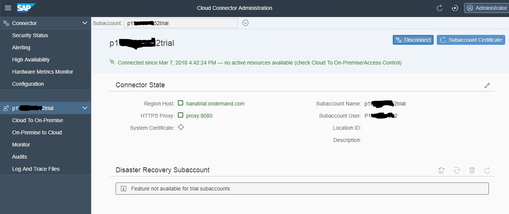Open Security Status in sidebar

(30, 35)
